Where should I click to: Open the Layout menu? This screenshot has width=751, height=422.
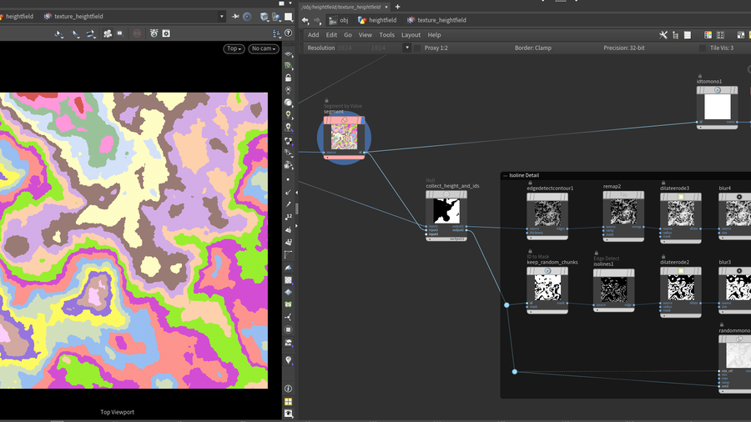[x=411, y=35]
